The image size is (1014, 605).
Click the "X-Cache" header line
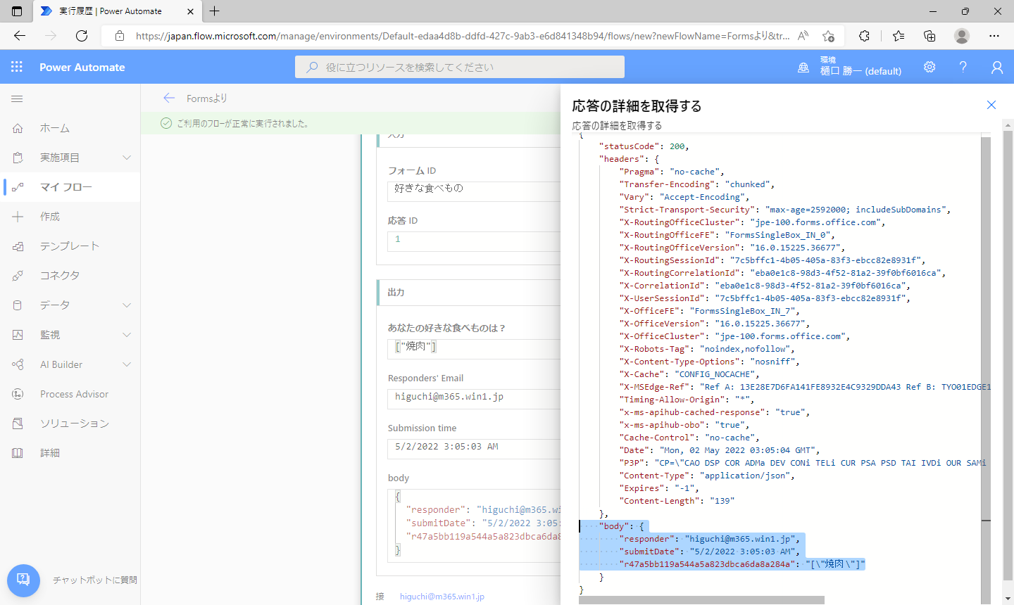689,374
